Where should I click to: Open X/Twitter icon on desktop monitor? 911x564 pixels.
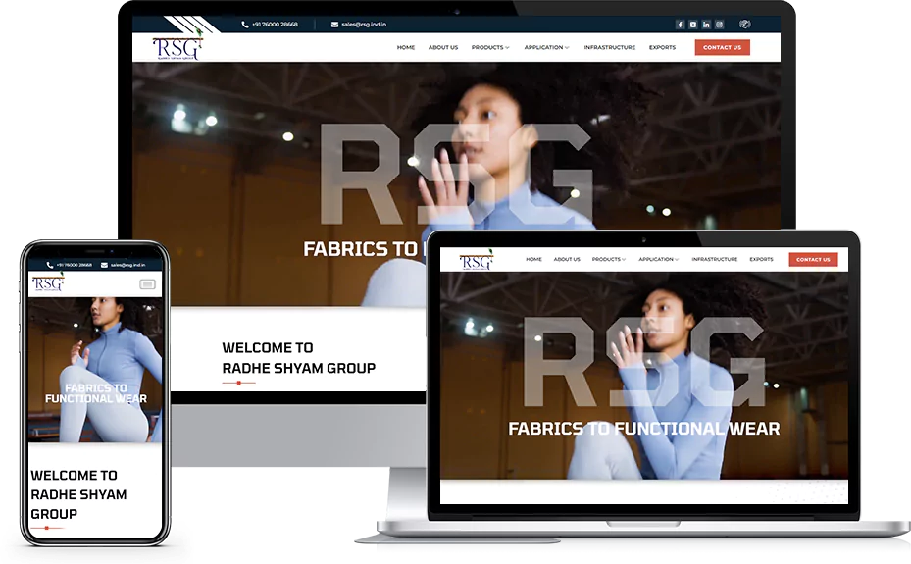tap(693, 25)
